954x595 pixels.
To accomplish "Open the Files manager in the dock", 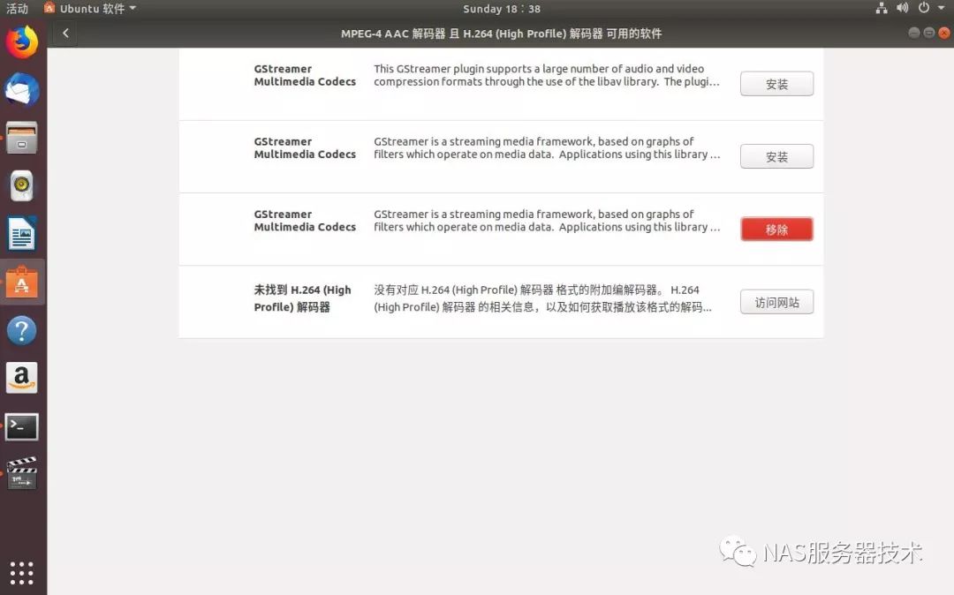I will 22,138.
